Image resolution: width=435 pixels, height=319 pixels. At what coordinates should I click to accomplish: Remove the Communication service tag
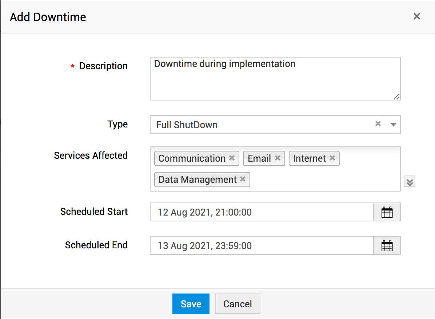click(x=232, y=158)
